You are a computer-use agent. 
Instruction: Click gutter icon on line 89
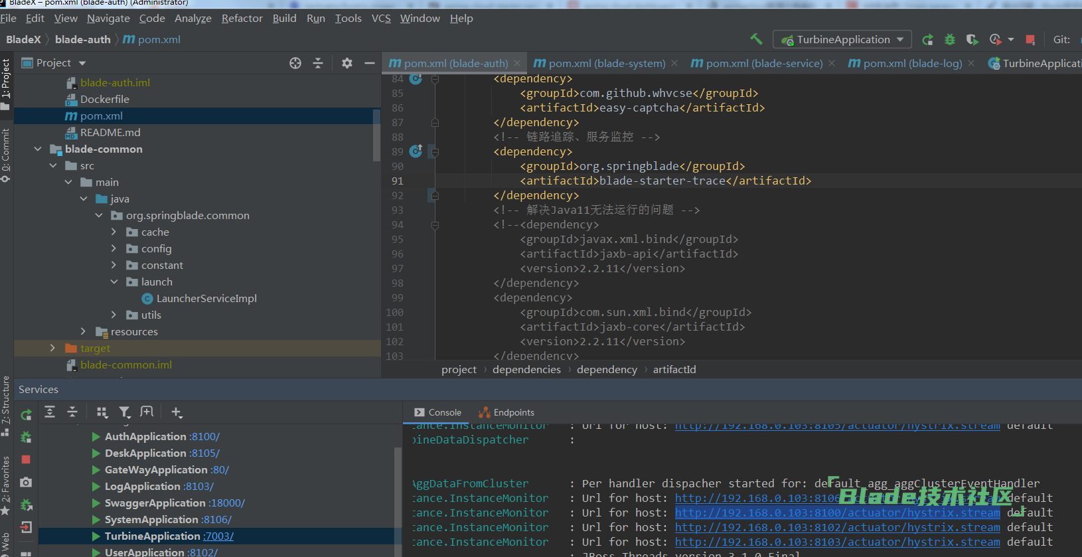tap(416, 151)
